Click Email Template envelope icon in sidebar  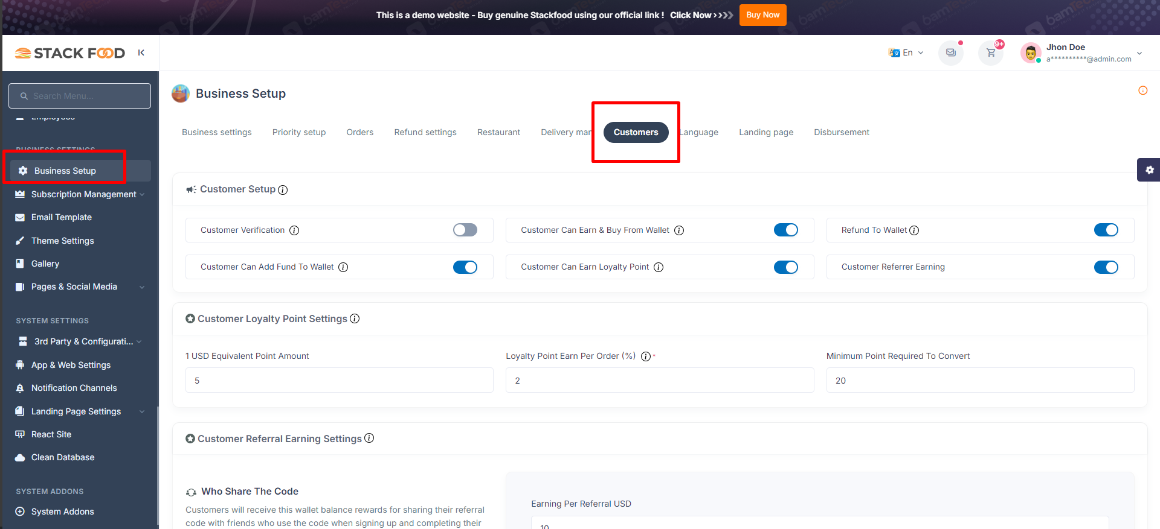pyautogui.click(x=20, y=217)
